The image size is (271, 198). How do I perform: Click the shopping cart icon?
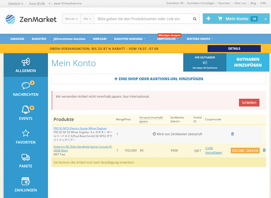coord(220,19)
